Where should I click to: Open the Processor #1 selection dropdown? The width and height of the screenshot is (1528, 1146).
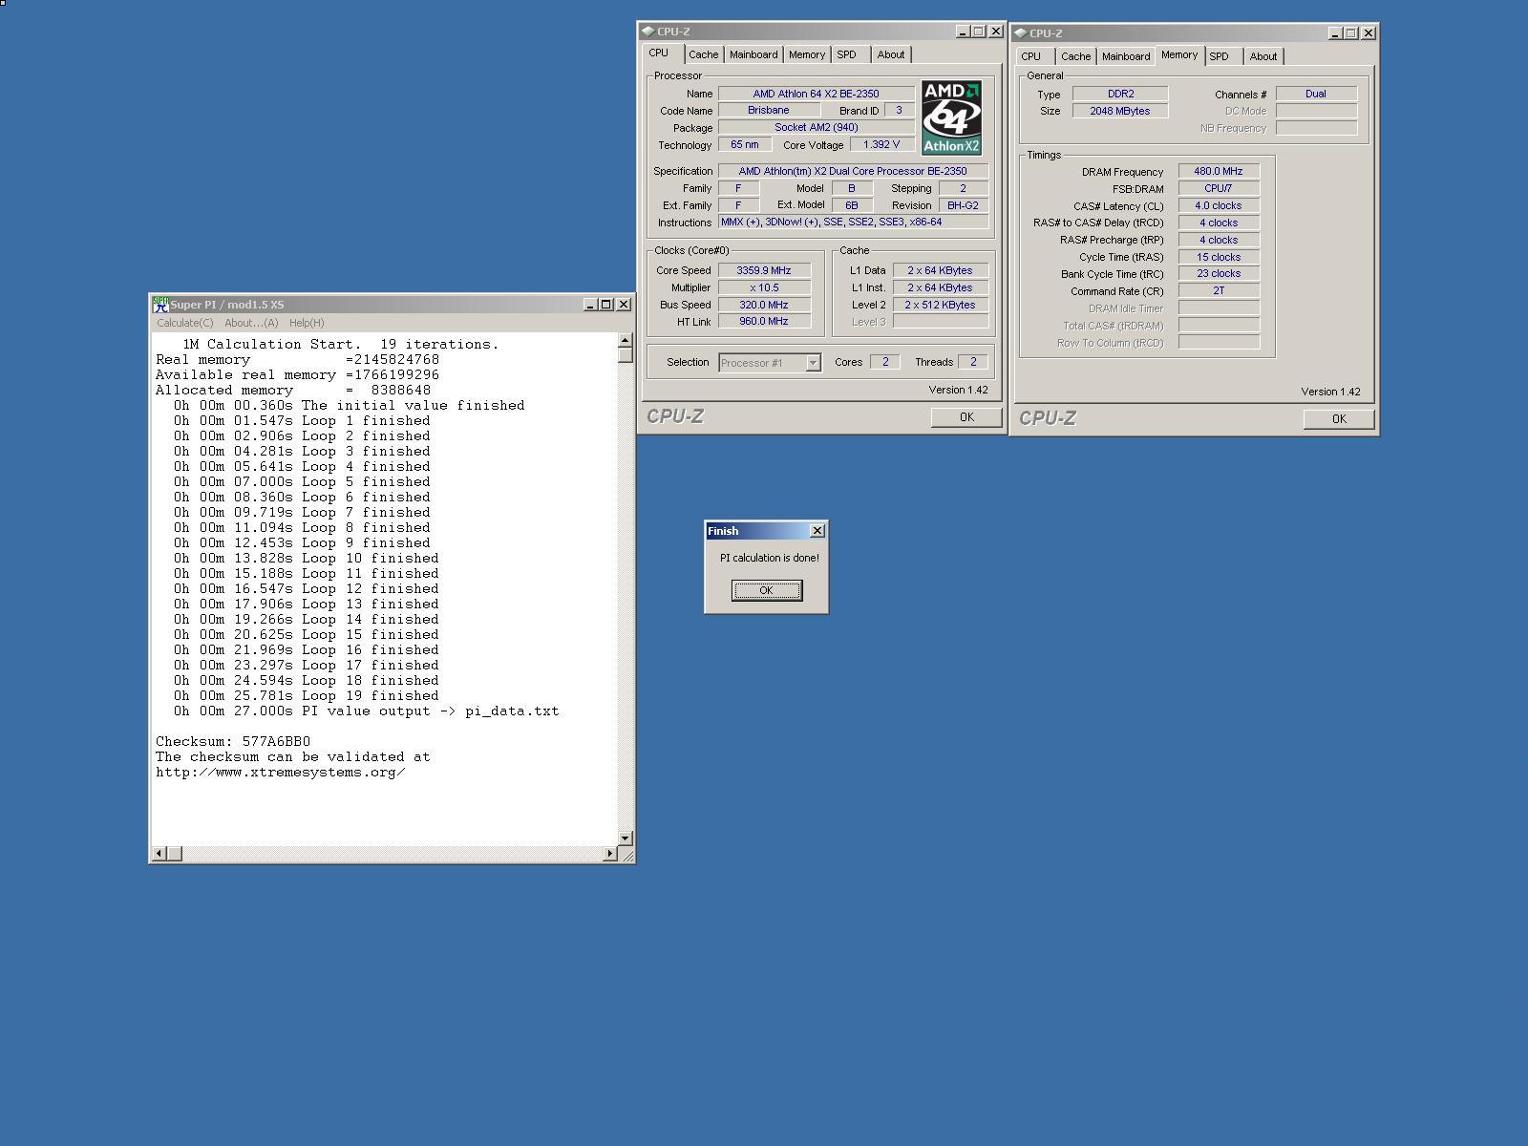pos(813,363)
